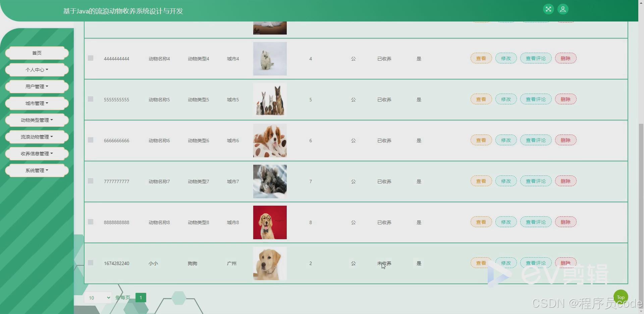The width and height of the screenshot is (644, 314).
Task: Open the user profile icon in header
Action: 563,9
